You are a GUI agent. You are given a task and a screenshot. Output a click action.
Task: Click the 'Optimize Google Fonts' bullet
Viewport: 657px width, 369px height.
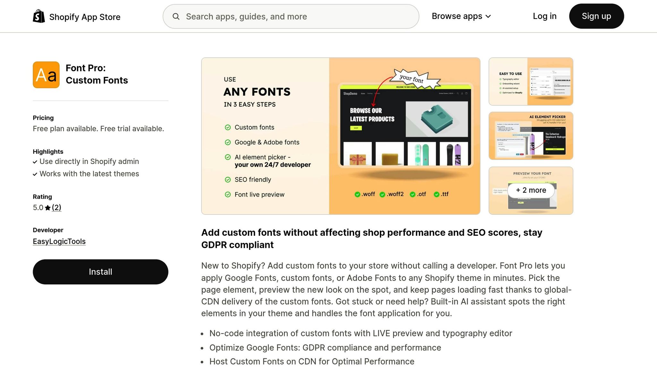pyautogui.click(x=325, y=348)
